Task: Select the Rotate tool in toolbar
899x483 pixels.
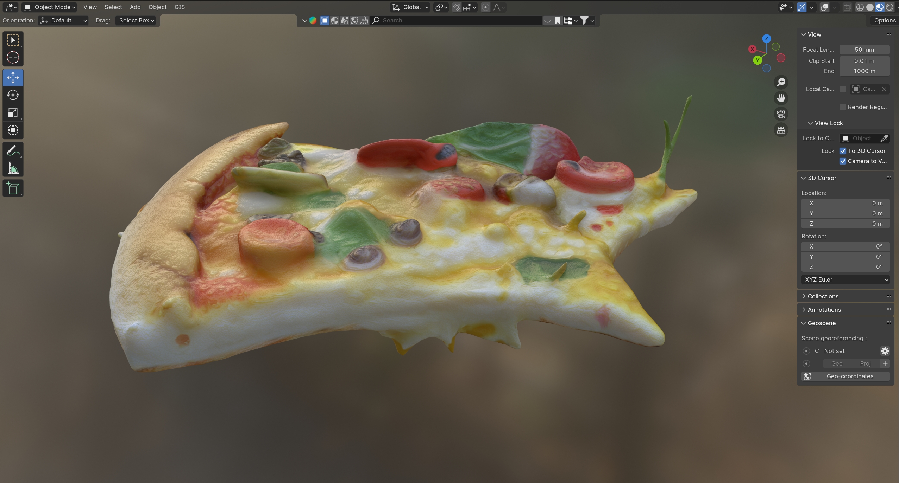Action: pos(13,95)
